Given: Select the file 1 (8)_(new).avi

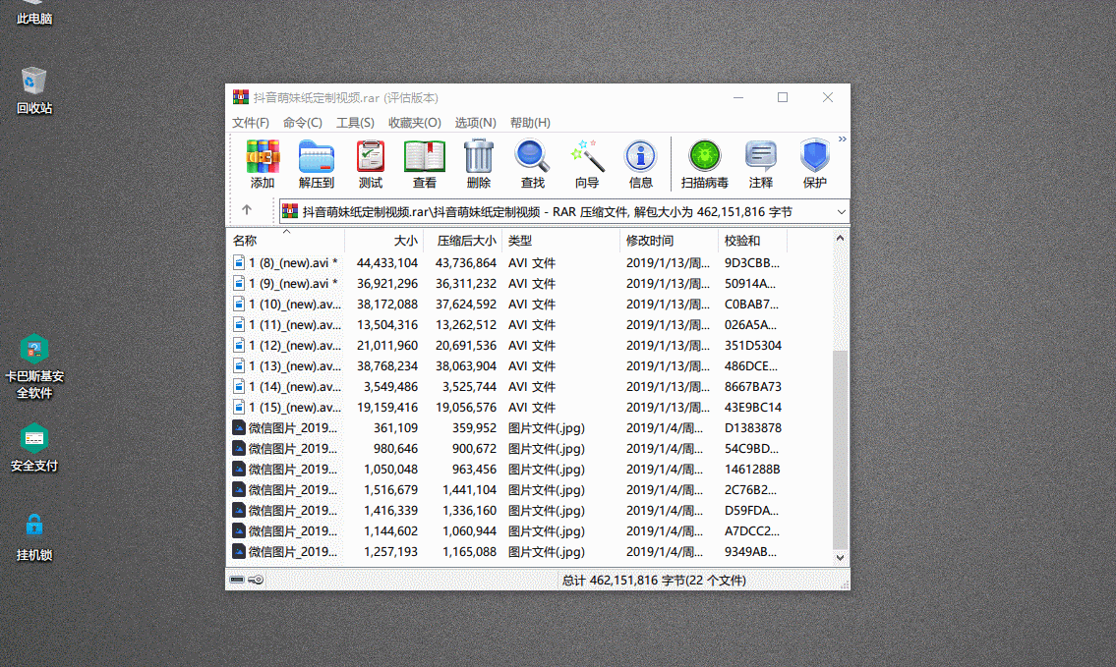Looking at the screenshot, I should (x=285, y=262).
